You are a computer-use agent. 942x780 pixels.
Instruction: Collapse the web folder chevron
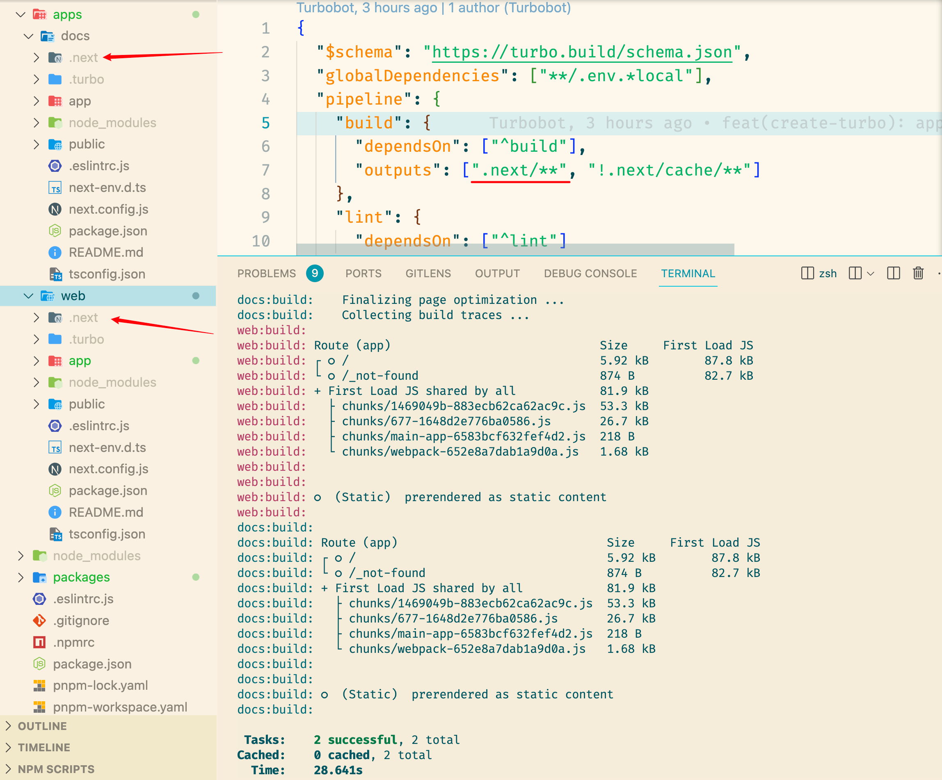[29, 296]
